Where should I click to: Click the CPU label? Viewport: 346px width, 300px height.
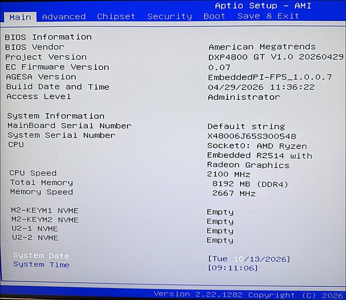(16, 145)
